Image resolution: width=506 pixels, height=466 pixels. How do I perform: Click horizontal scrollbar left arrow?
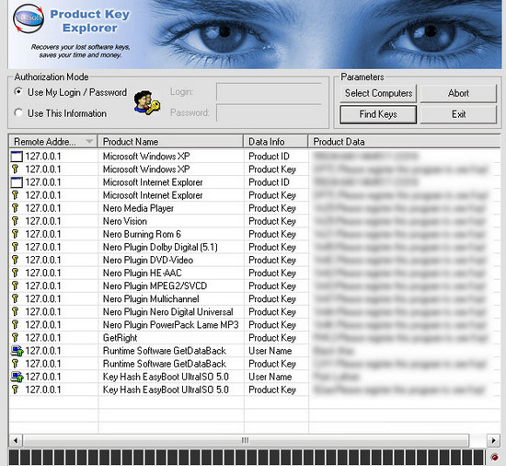(x=15, y=440)
